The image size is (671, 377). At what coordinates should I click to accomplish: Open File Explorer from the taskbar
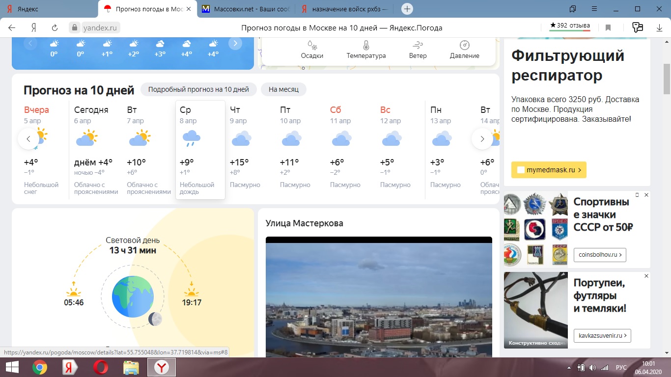[131, 367]
